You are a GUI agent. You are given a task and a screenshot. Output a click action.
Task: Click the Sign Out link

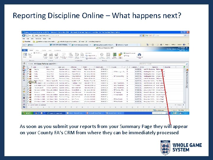(x=182, y=50)
